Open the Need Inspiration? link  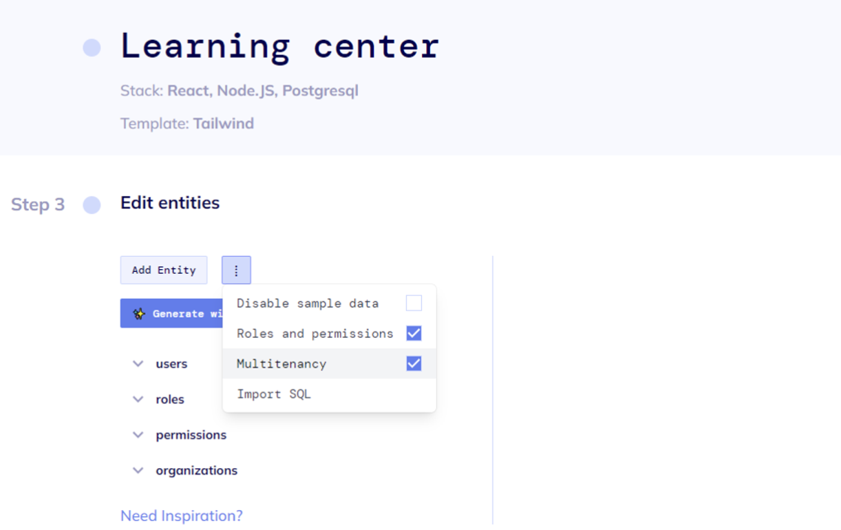point(182,516)
